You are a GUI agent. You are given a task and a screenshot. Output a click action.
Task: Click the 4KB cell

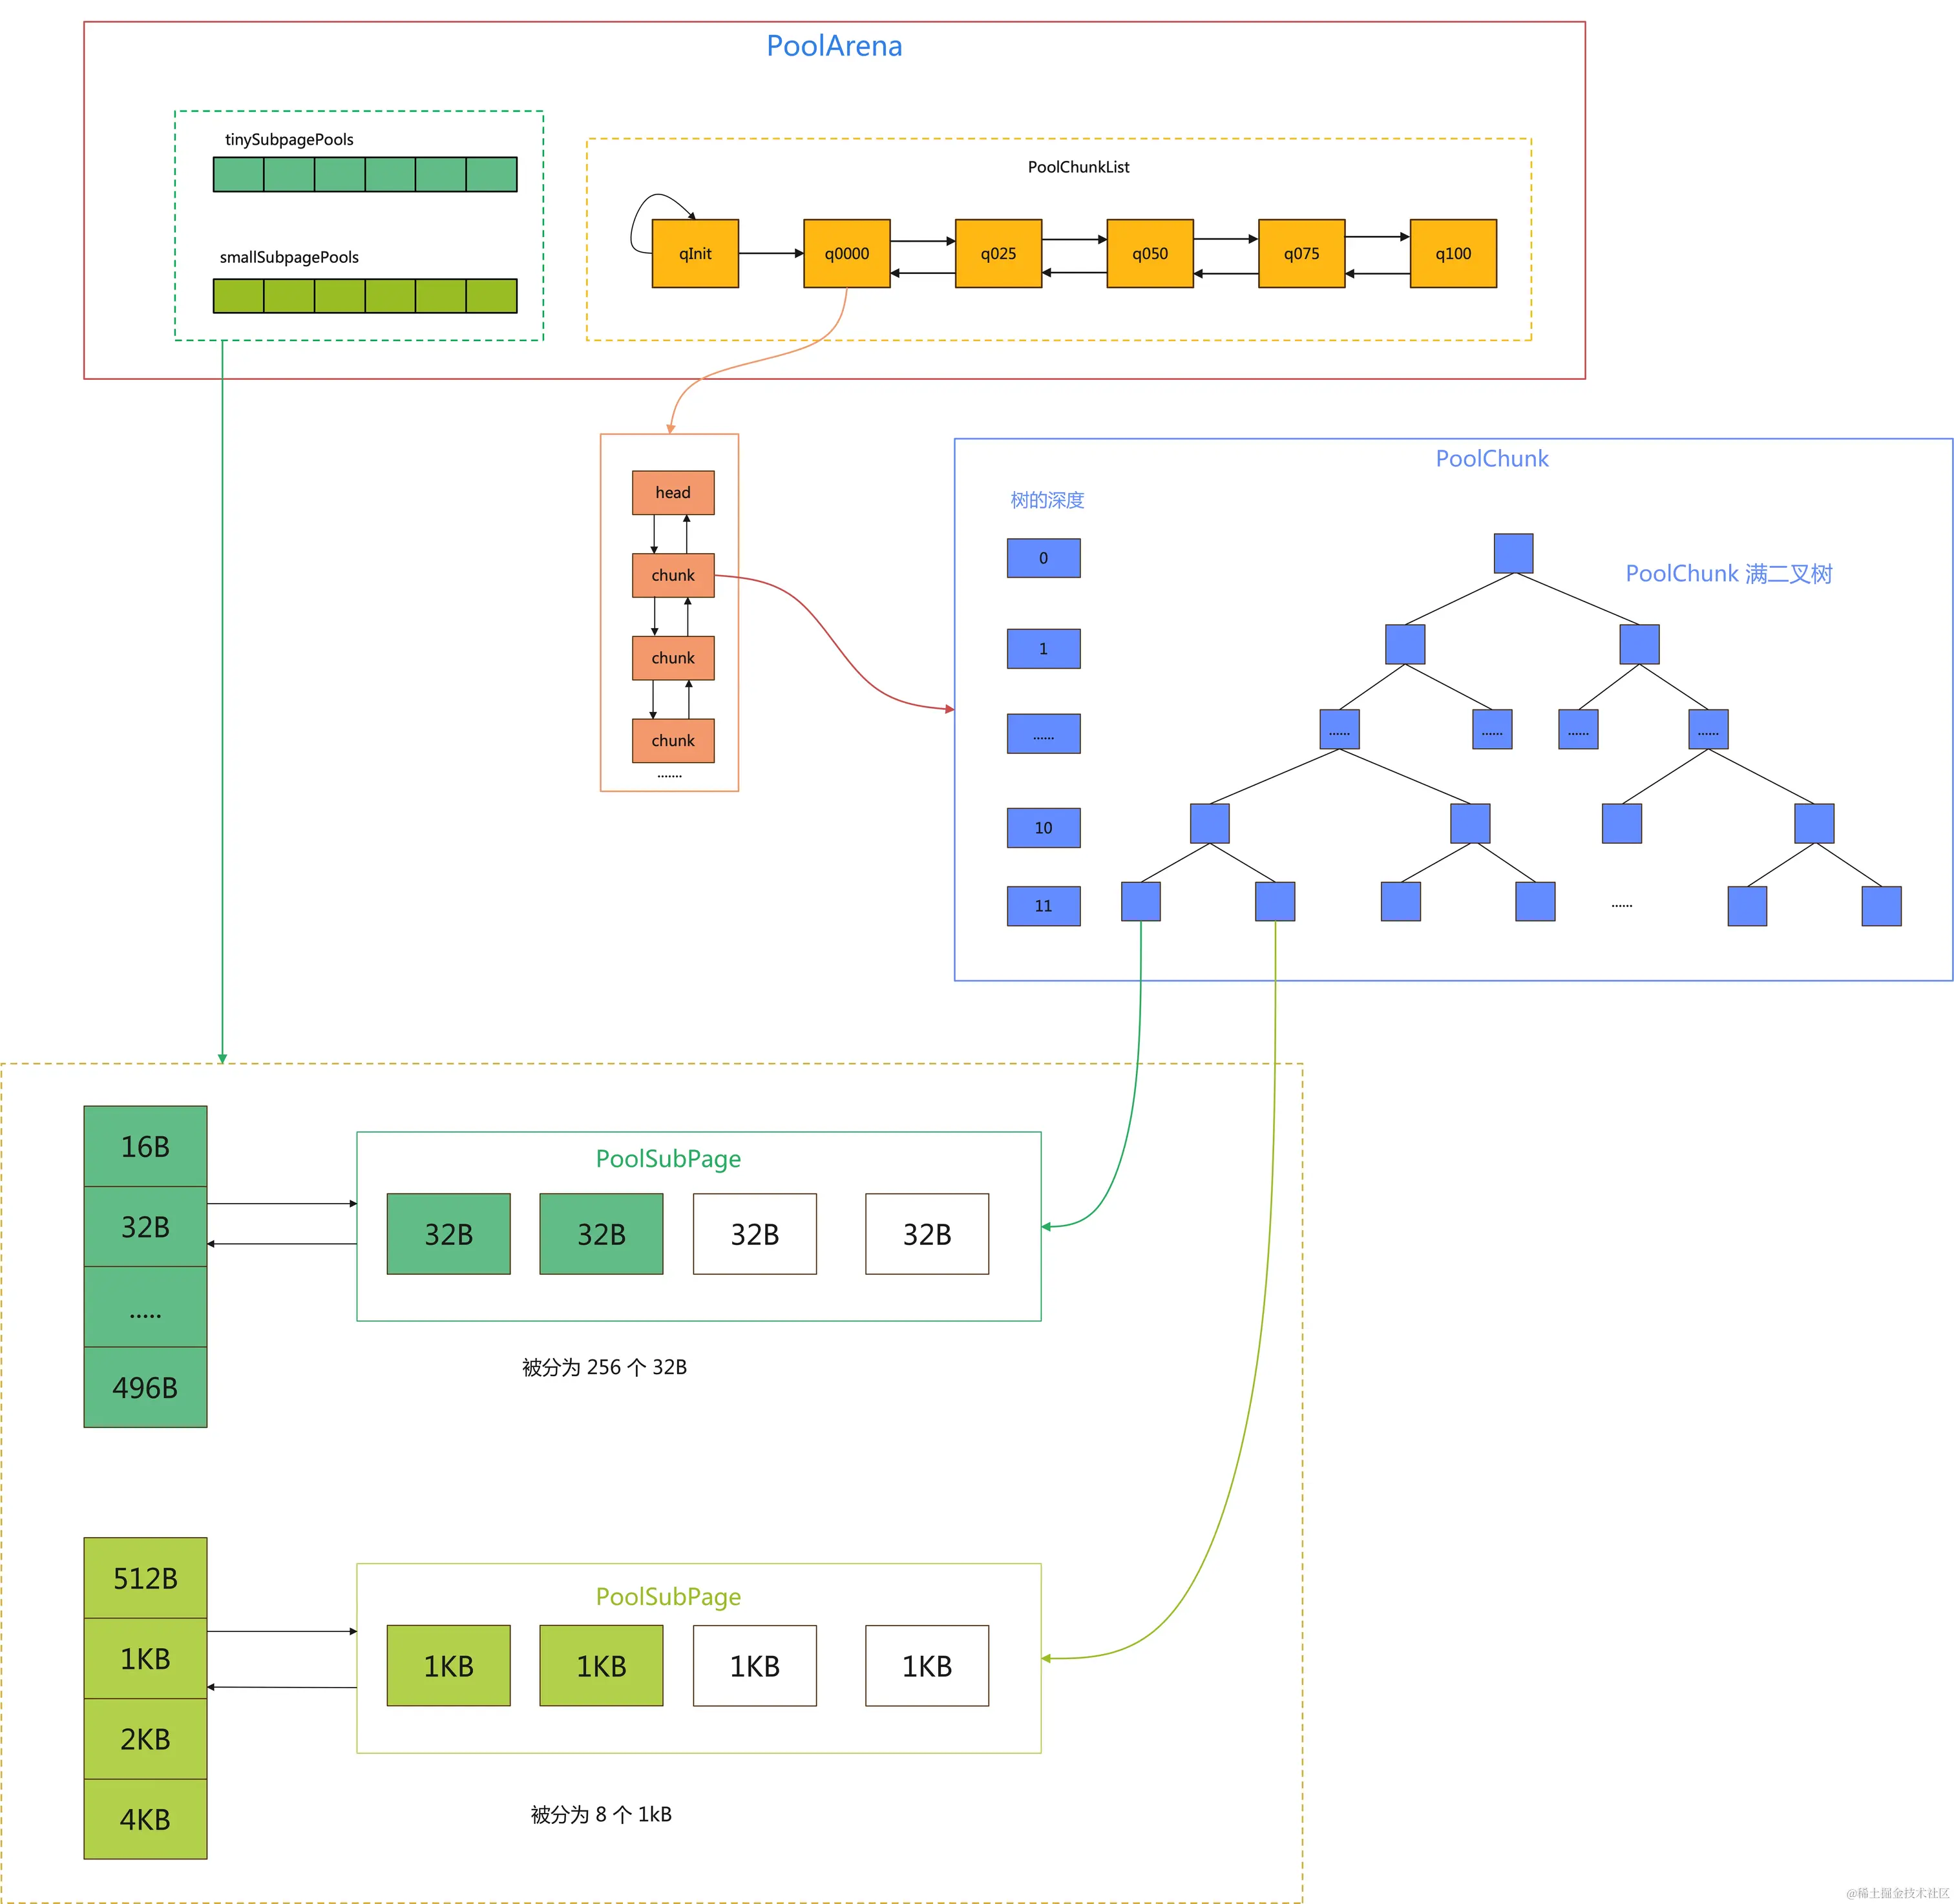click(145, 1819)
